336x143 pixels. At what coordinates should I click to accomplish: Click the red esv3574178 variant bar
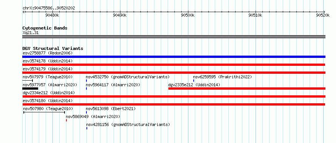174,65
